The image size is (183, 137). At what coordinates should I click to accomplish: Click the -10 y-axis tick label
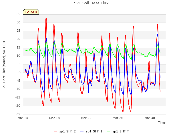tap(18, 89)
